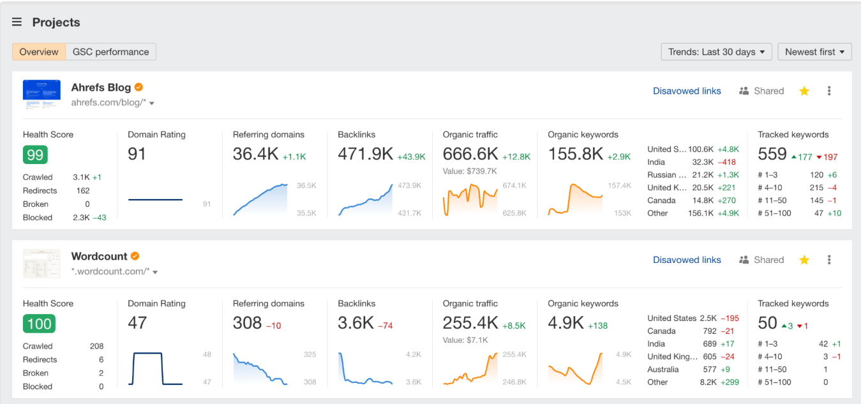Open Disavowed links for Wordcount
Image resolution: width=861 pixels, height=404 pixels.
[x=687, y=260]
